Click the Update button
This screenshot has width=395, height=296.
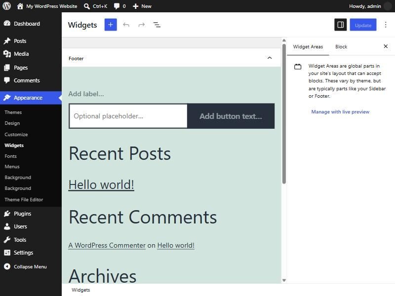pyautogui.click(x=363, y=25)
